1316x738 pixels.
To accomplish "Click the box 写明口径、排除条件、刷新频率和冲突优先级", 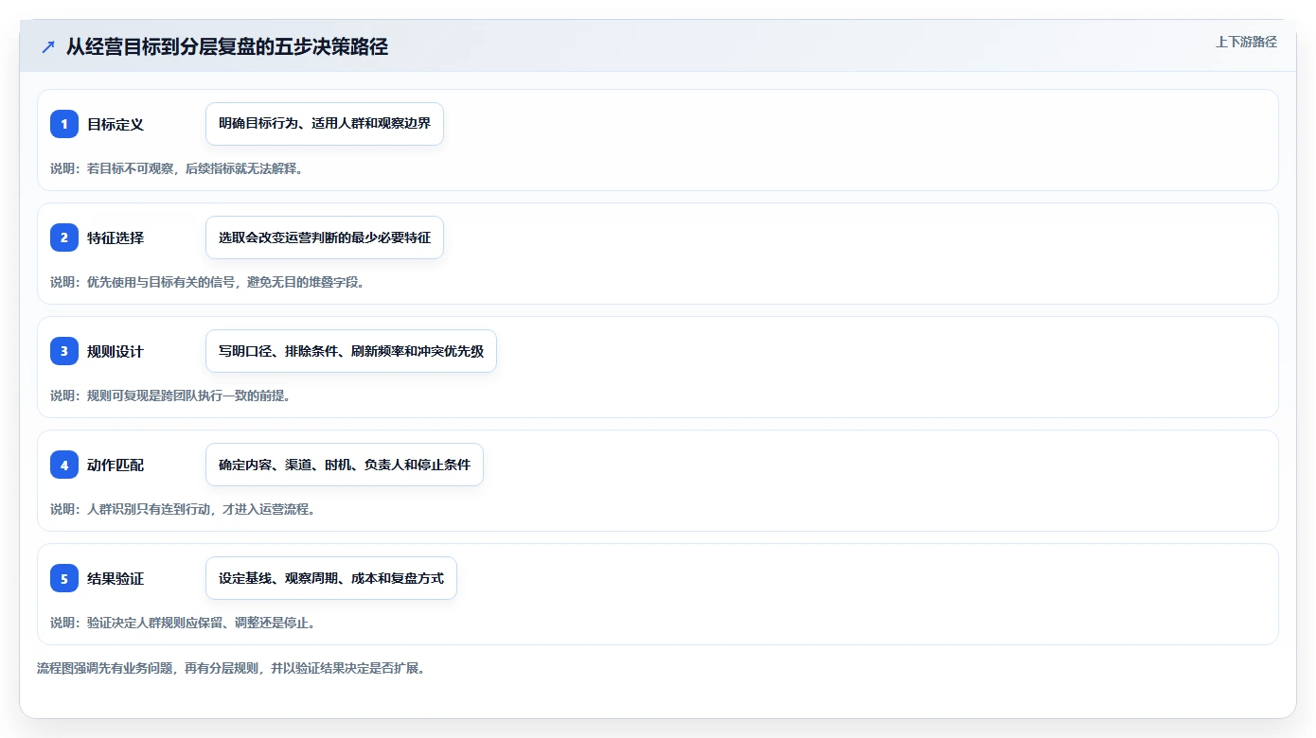I will point(351,351).
